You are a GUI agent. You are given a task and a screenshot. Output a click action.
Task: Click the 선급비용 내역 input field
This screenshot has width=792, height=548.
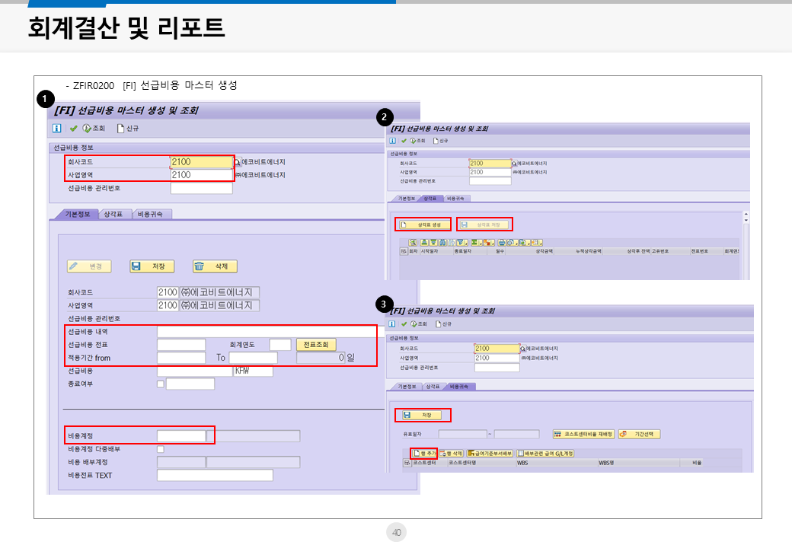click(x=267, y=332)
